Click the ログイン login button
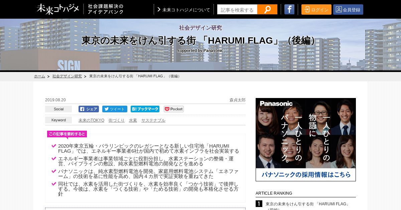 coord(316,9)
